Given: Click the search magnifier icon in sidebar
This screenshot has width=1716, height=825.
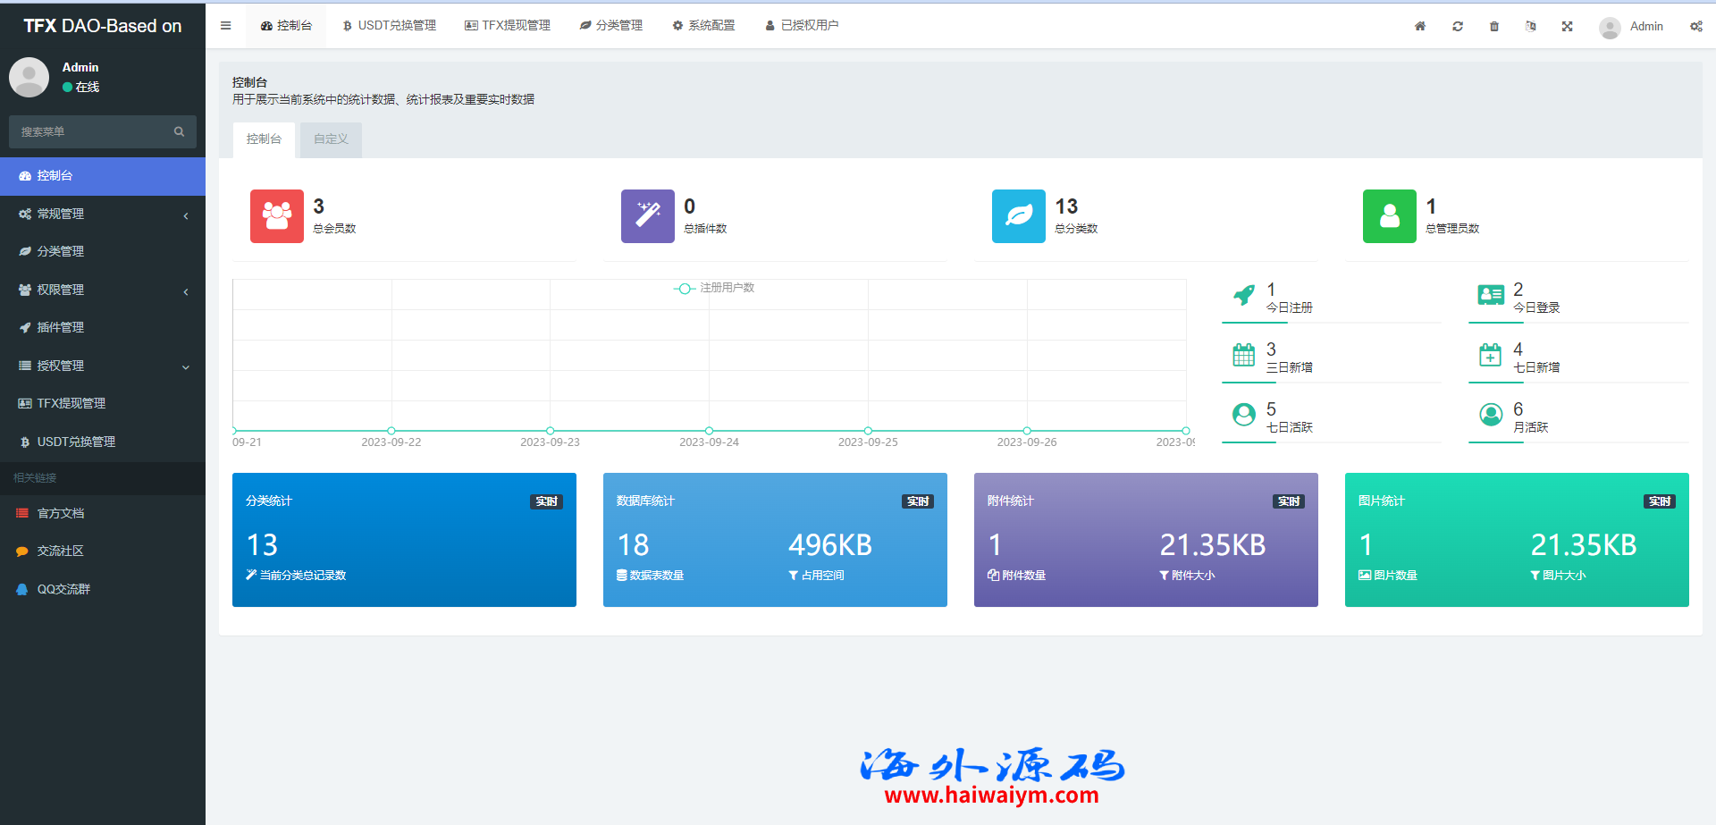Looking at the screenshot, I should tap(179, 131).
